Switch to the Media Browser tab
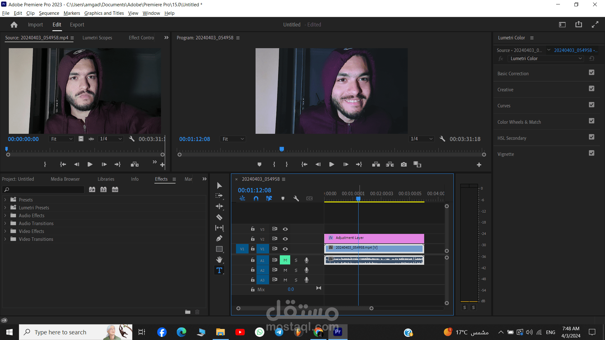 65,179
